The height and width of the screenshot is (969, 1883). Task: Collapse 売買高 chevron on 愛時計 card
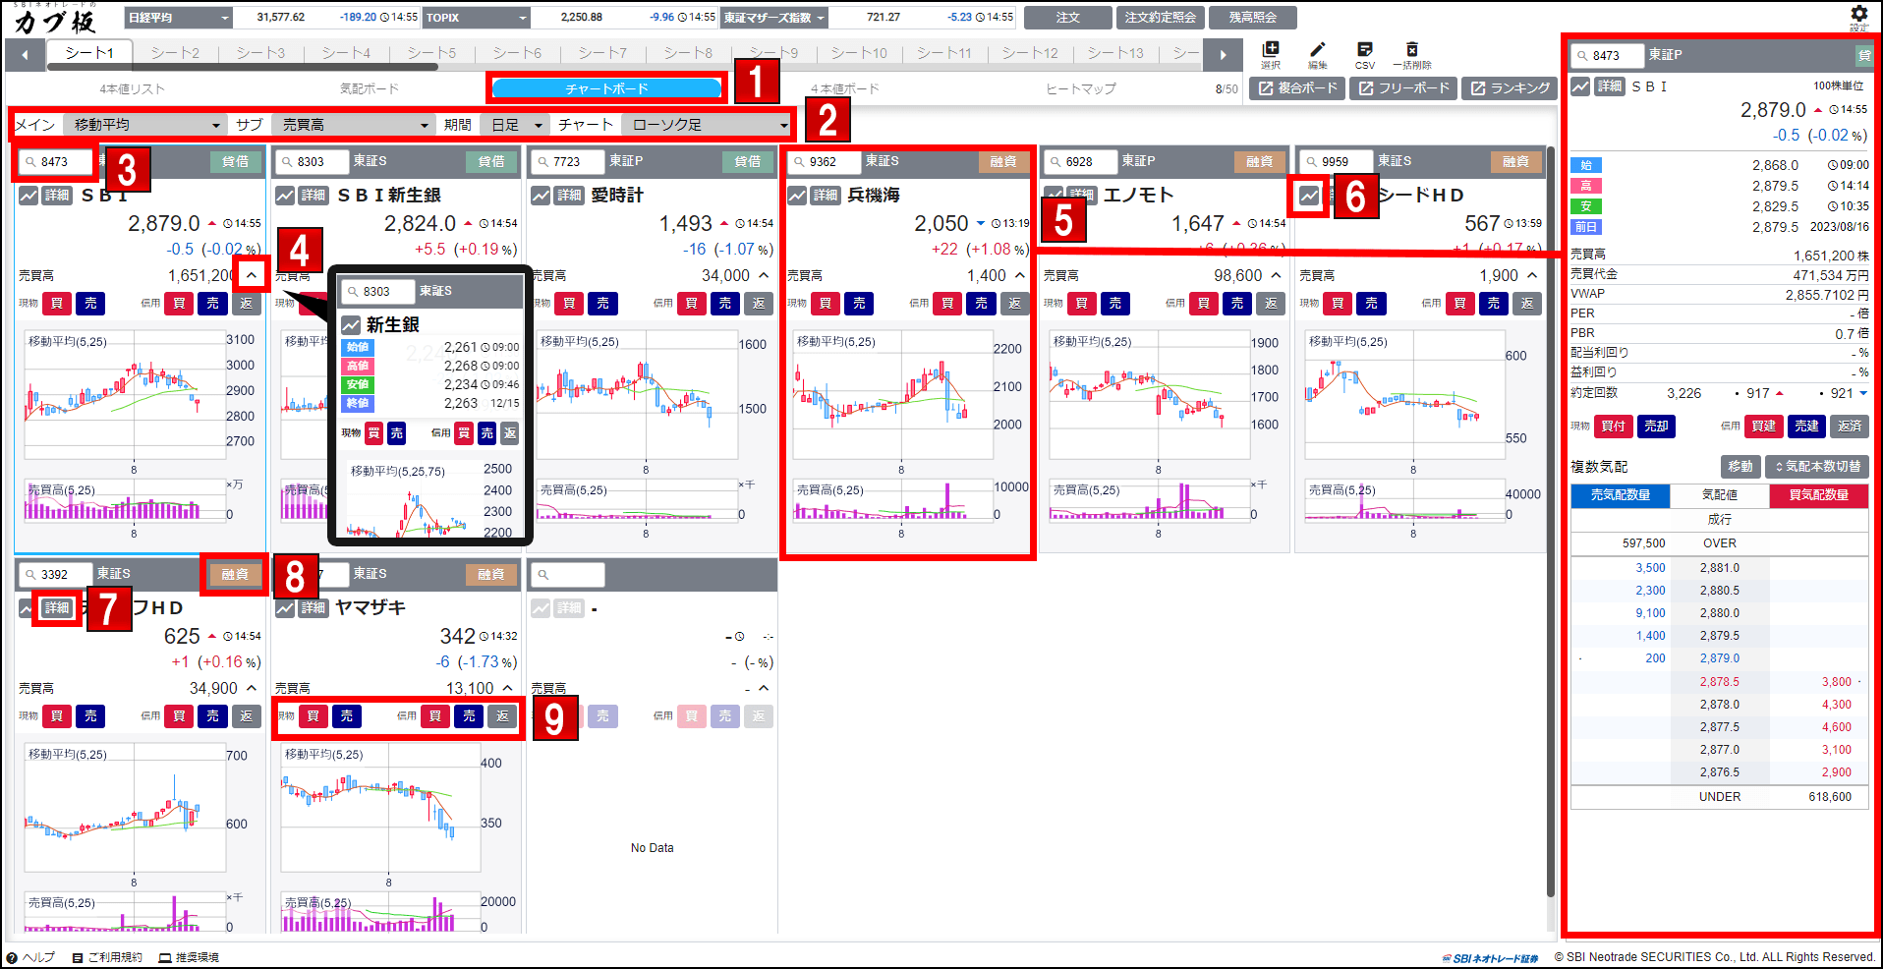pos(764,275)
